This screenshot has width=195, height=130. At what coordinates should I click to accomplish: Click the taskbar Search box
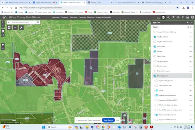tap(60, 127)
